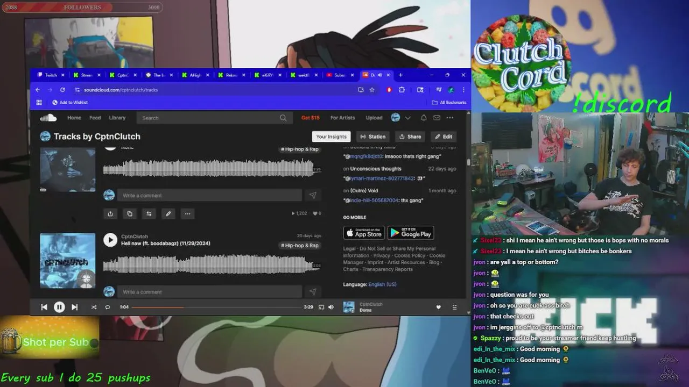Toggle shuffle in the player bar
The height and width of the screenshot is (387, 689).
pos(94,307)
